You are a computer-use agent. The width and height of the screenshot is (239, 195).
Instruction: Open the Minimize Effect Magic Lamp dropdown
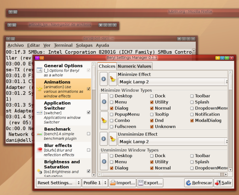point(173,82)
